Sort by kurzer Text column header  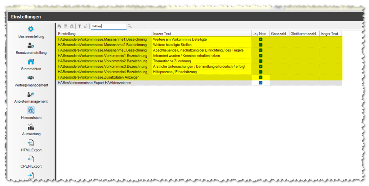[x=202, y=34]
